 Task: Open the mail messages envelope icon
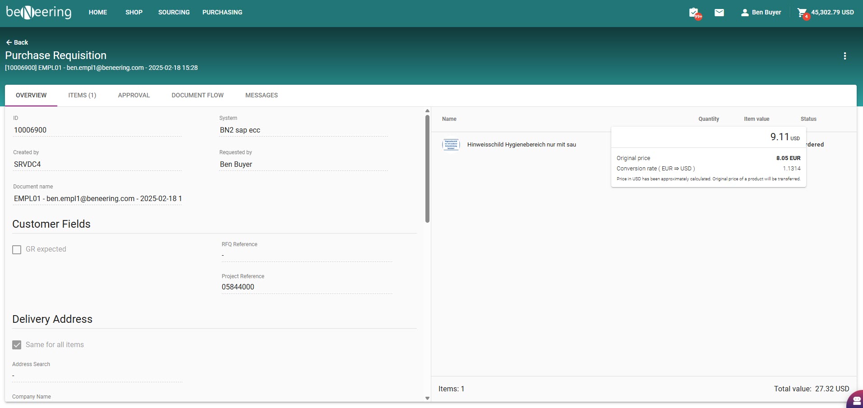pyautogui.click(x=719, y=13)
